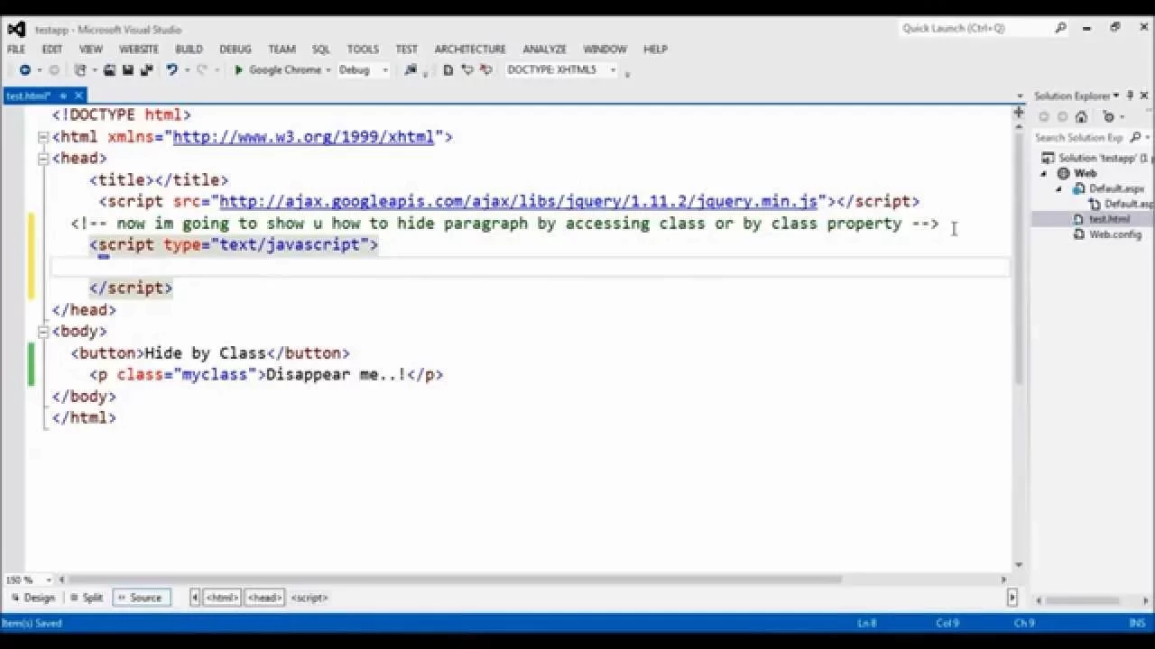The image size is (1155, 649).
Task: Open the HELP menu
Action: pyautogui.click(x=655, y=50)
